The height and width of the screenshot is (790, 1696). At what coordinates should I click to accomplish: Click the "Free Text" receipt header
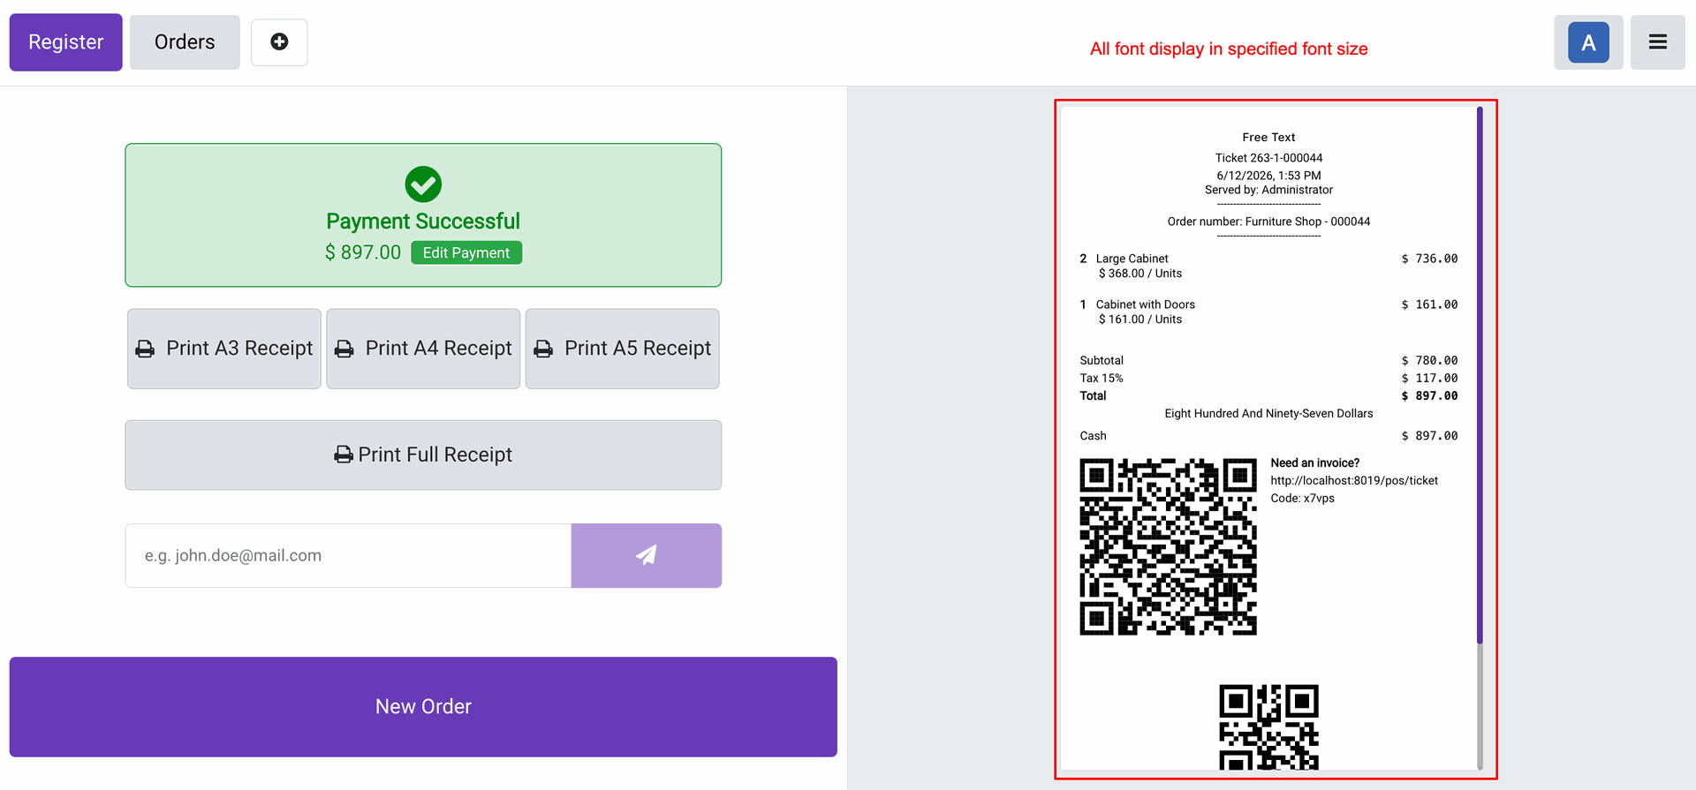1268,138
